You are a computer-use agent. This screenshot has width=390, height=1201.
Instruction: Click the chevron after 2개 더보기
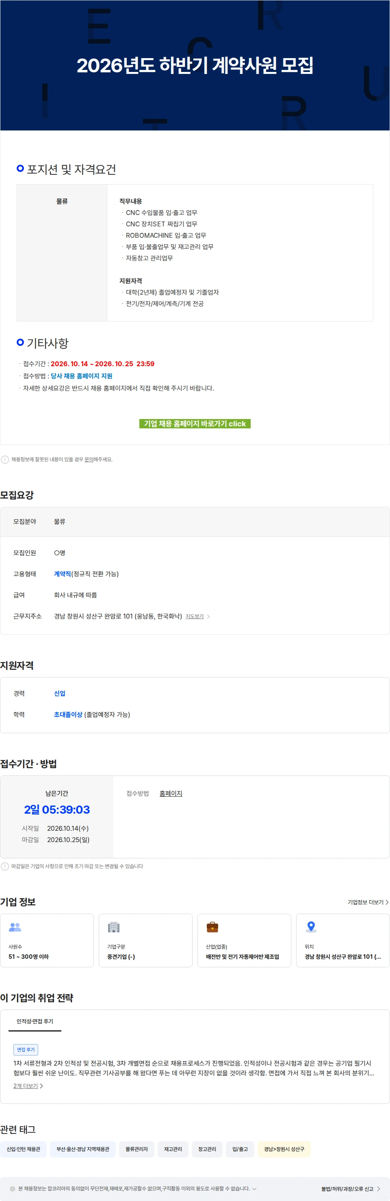[x=41, y=1086]
